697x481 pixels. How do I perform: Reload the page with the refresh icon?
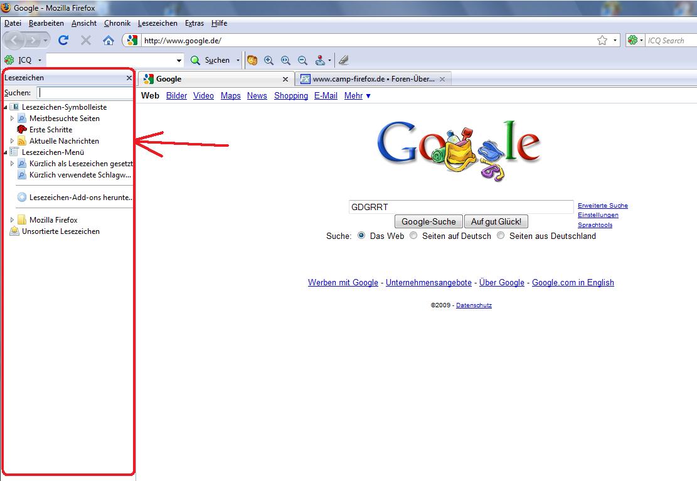[x=63, y=41]
